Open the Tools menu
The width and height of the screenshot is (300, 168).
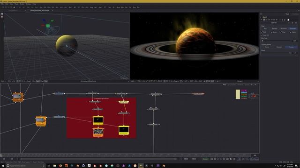click(17, 4)
